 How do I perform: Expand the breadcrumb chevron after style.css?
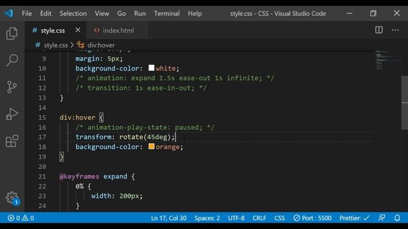pyautogui.click(x=72, y=45)
